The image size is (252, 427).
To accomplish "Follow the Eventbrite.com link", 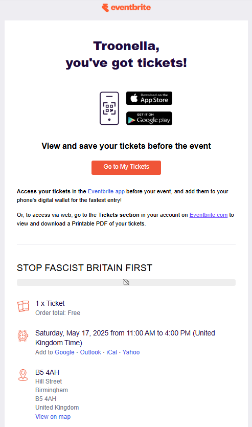I will tap(209, 215).
